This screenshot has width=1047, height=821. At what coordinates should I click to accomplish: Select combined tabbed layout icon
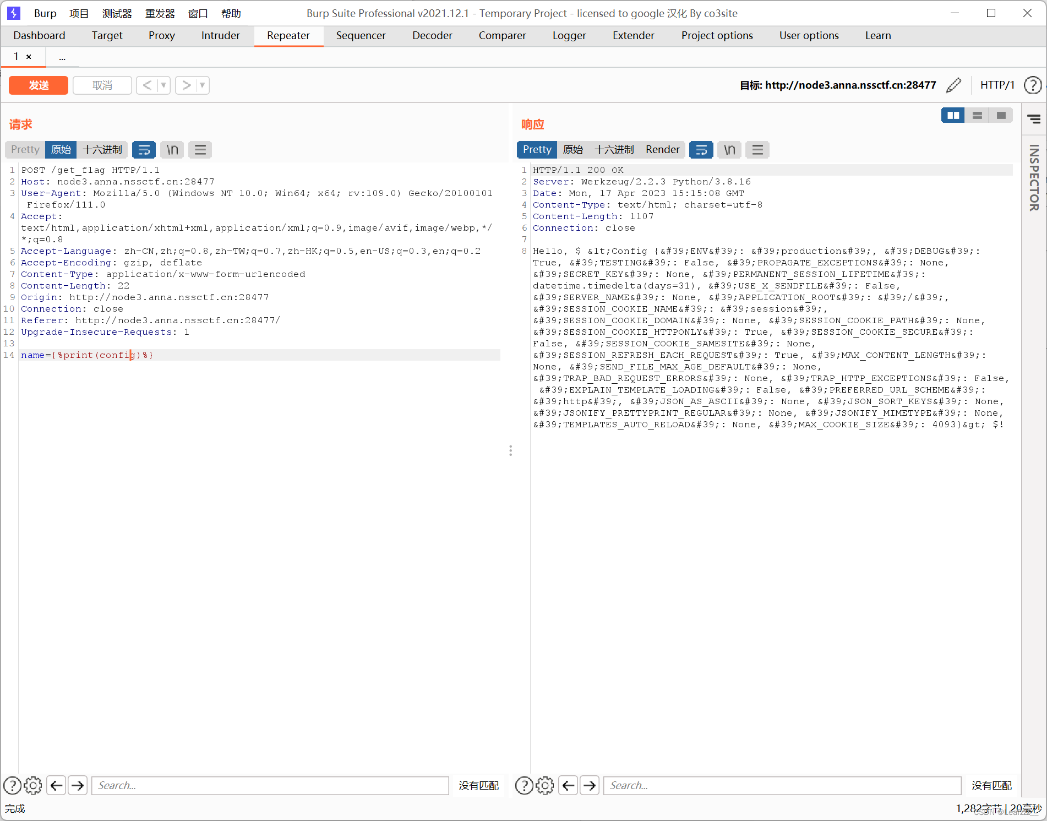(1001, 115)
